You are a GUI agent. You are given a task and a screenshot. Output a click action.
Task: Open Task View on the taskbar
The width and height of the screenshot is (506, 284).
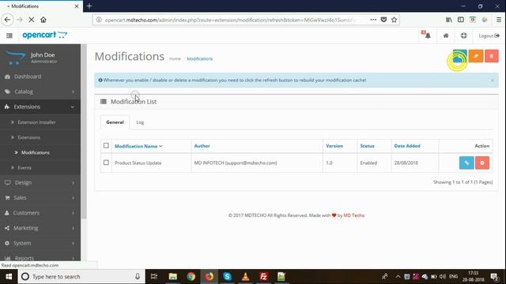[x=154, y=277]
